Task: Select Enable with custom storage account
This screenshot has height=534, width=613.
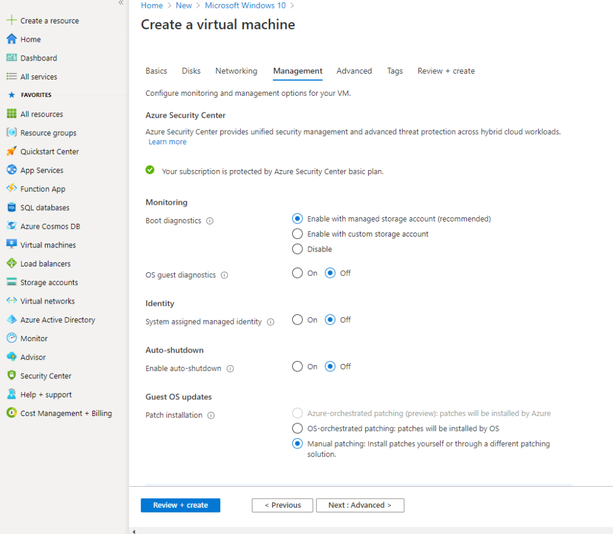Action: [298, 233]
